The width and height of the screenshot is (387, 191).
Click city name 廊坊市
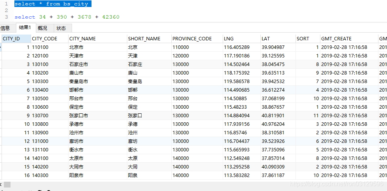pyautogui.click(x=97, y=141)
